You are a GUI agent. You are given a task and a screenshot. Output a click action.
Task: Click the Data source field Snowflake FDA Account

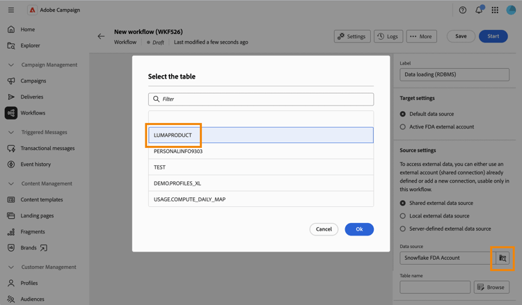(448, 258)
